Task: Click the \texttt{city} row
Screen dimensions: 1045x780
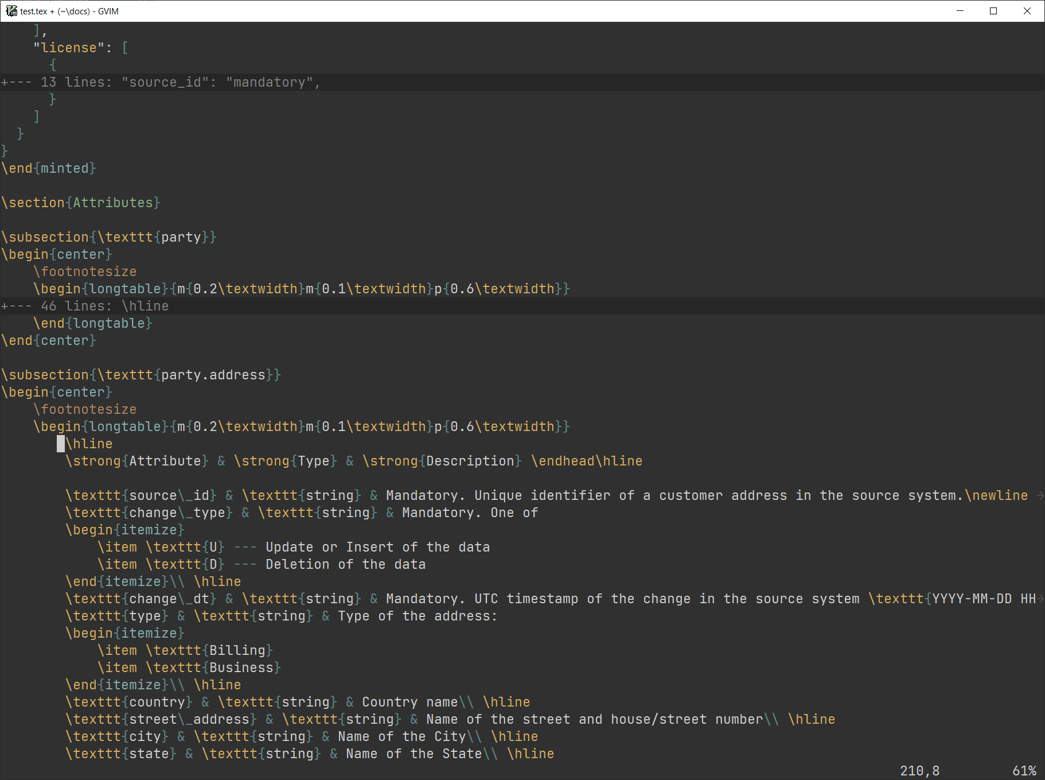Action: point(302,736)
